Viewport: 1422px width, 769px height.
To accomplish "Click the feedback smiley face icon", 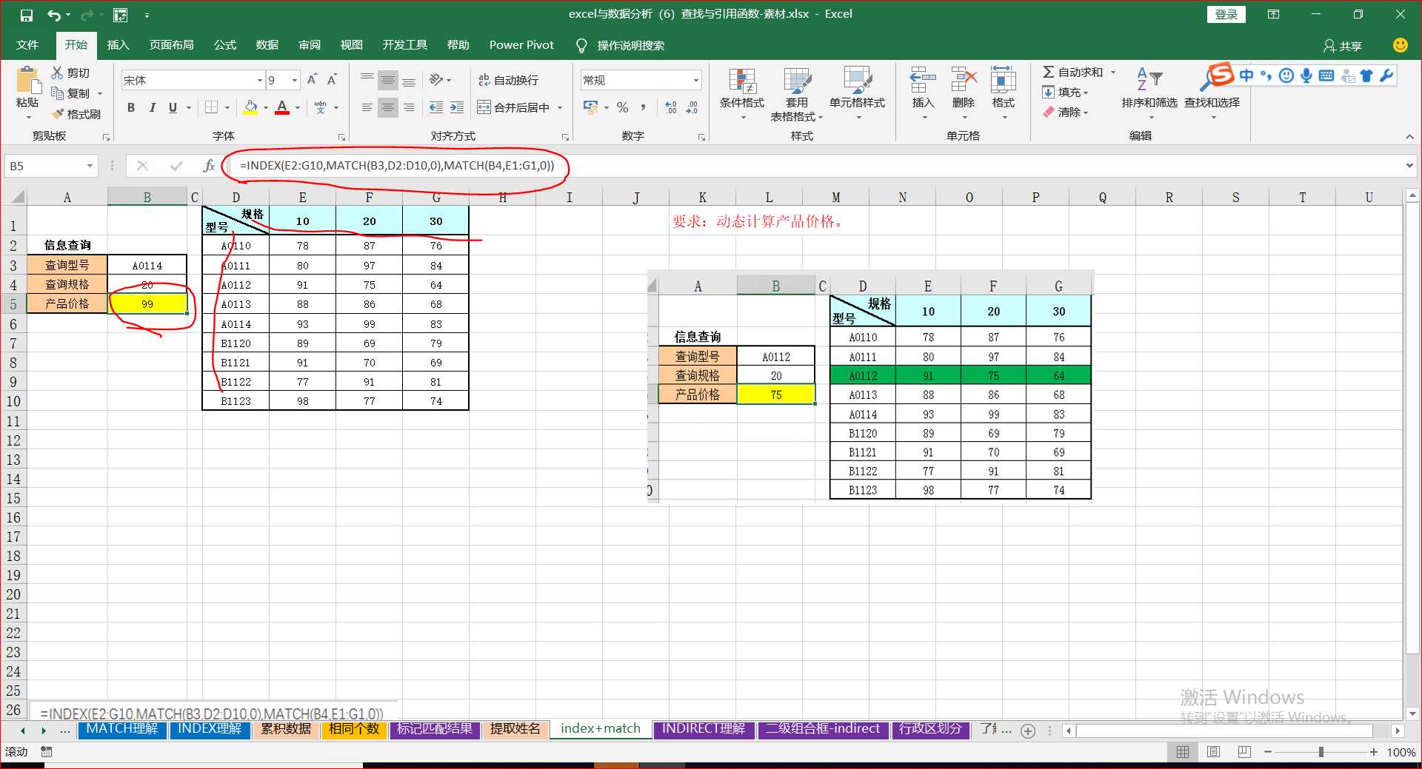I will click(1400, 45).
